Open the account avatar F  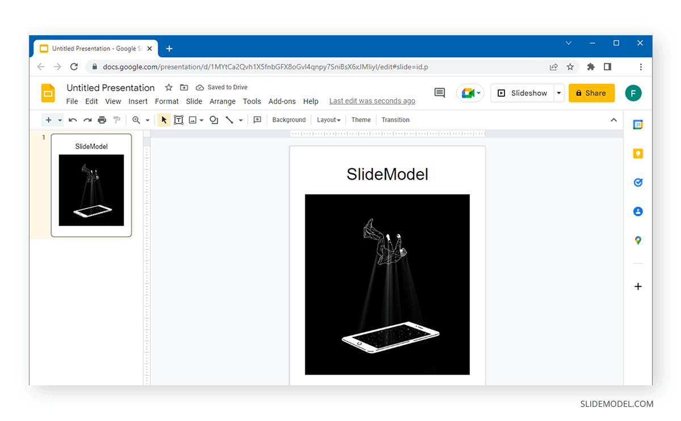point(633,93)
